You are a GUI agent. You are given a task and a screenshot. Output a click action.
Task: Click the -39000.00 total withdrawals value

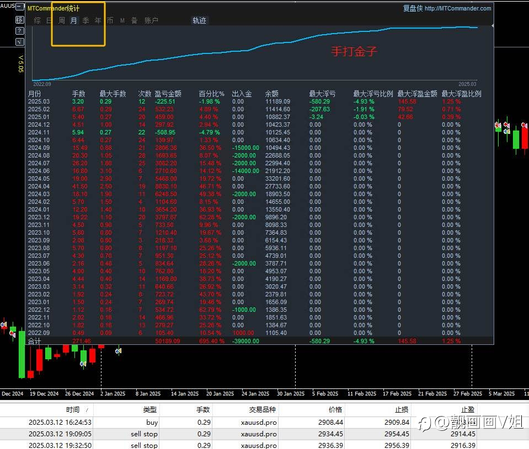point(245,341)
